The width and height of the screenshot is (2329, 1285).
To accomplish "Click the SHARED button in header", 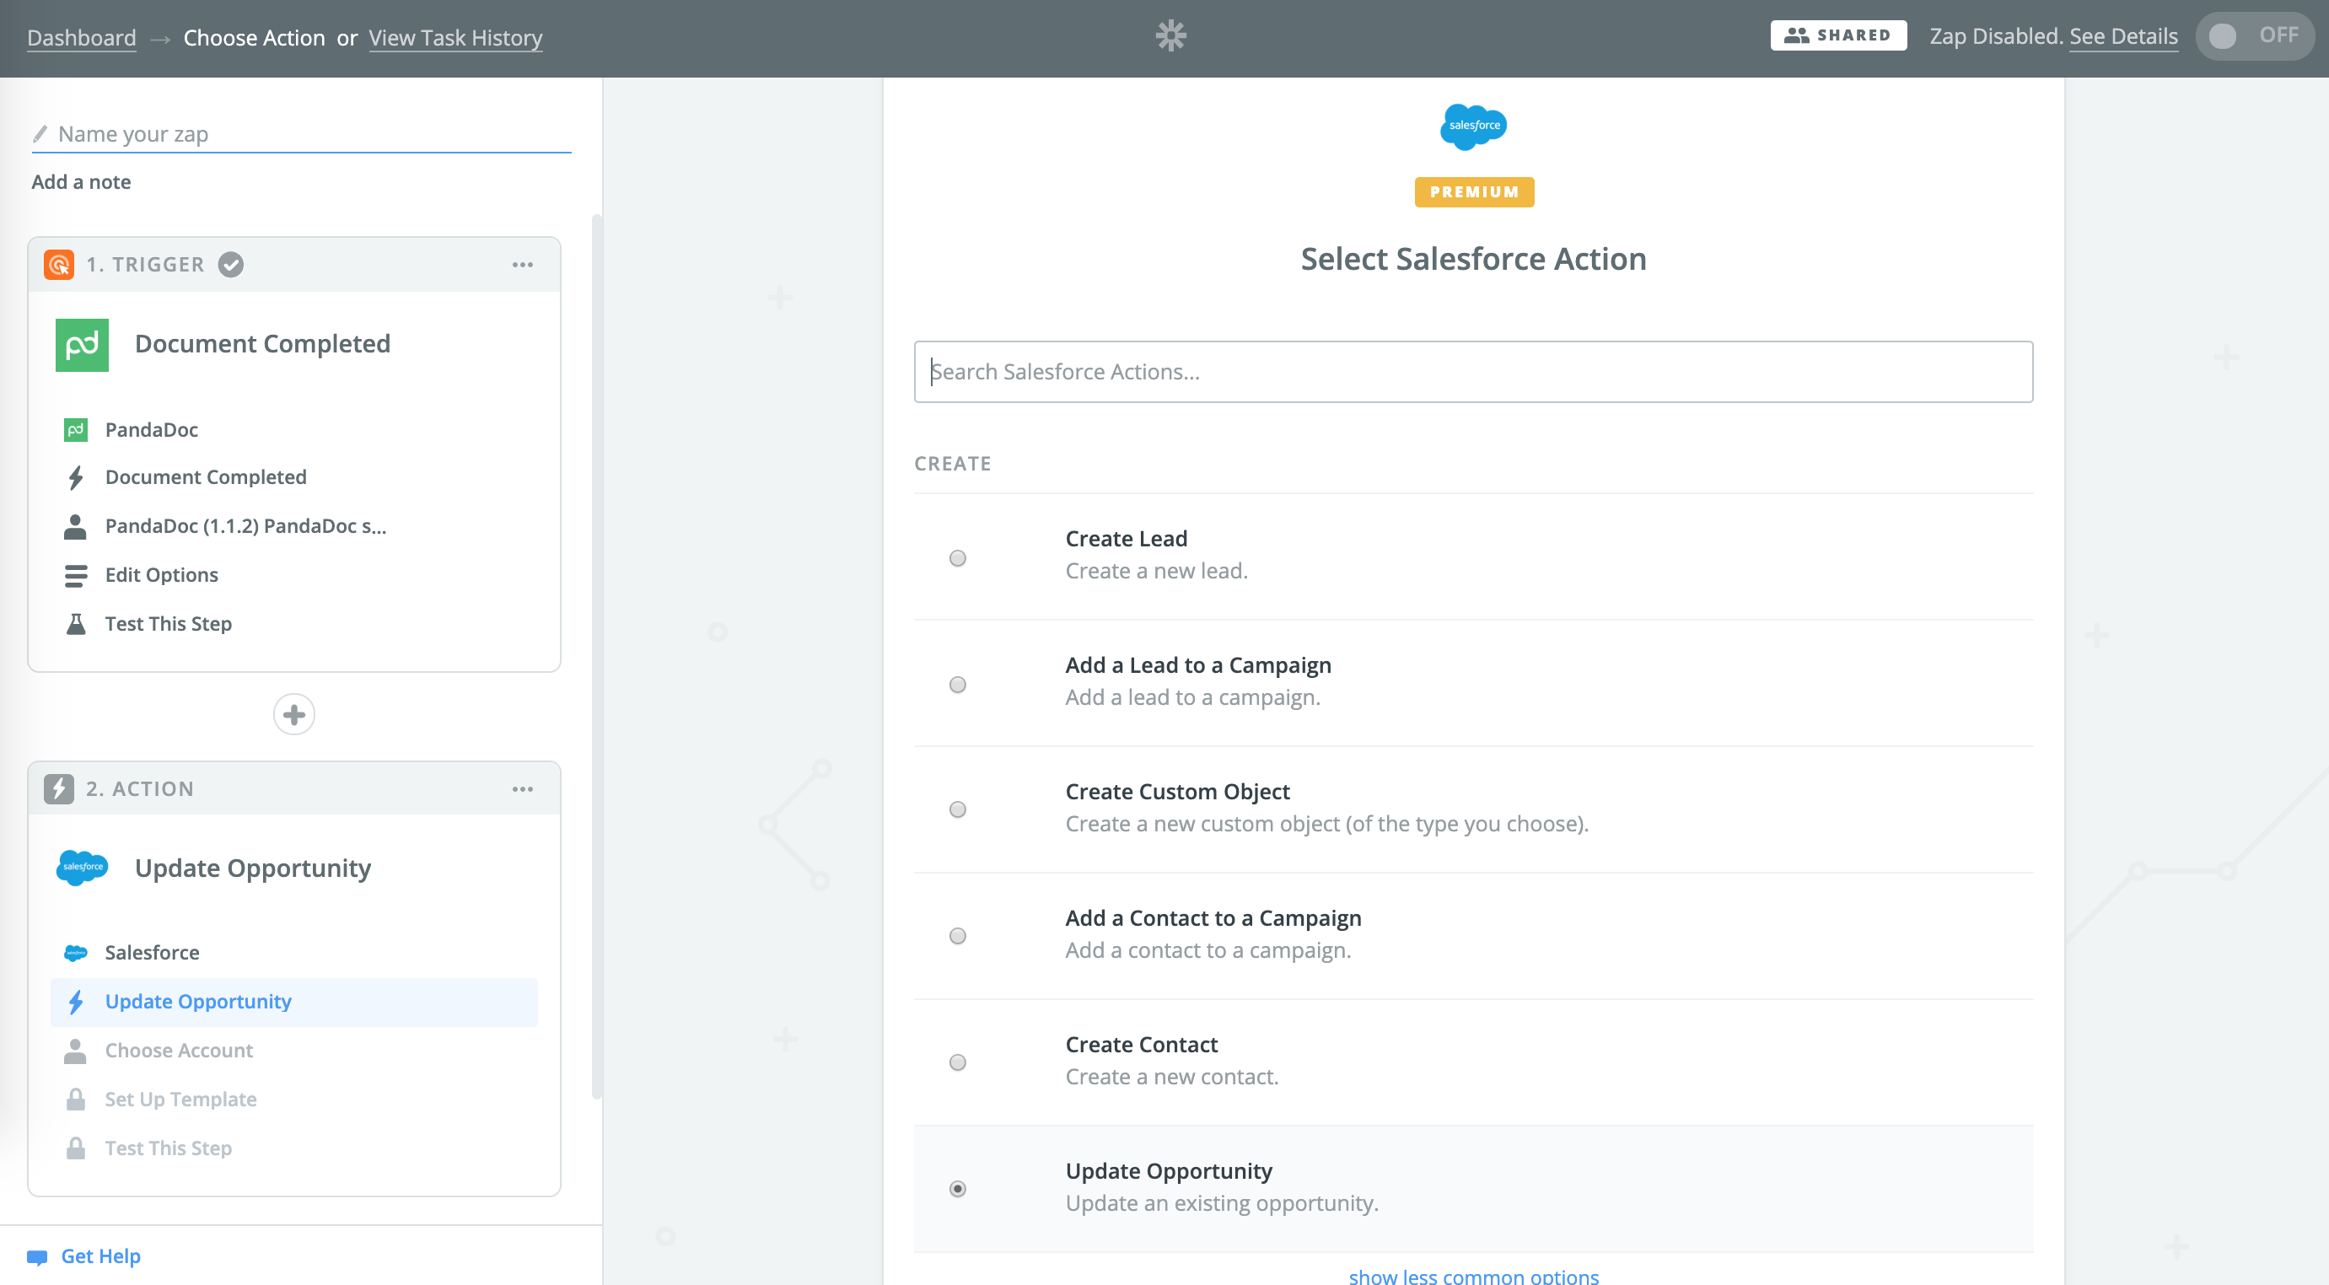I will (1837, 35).
